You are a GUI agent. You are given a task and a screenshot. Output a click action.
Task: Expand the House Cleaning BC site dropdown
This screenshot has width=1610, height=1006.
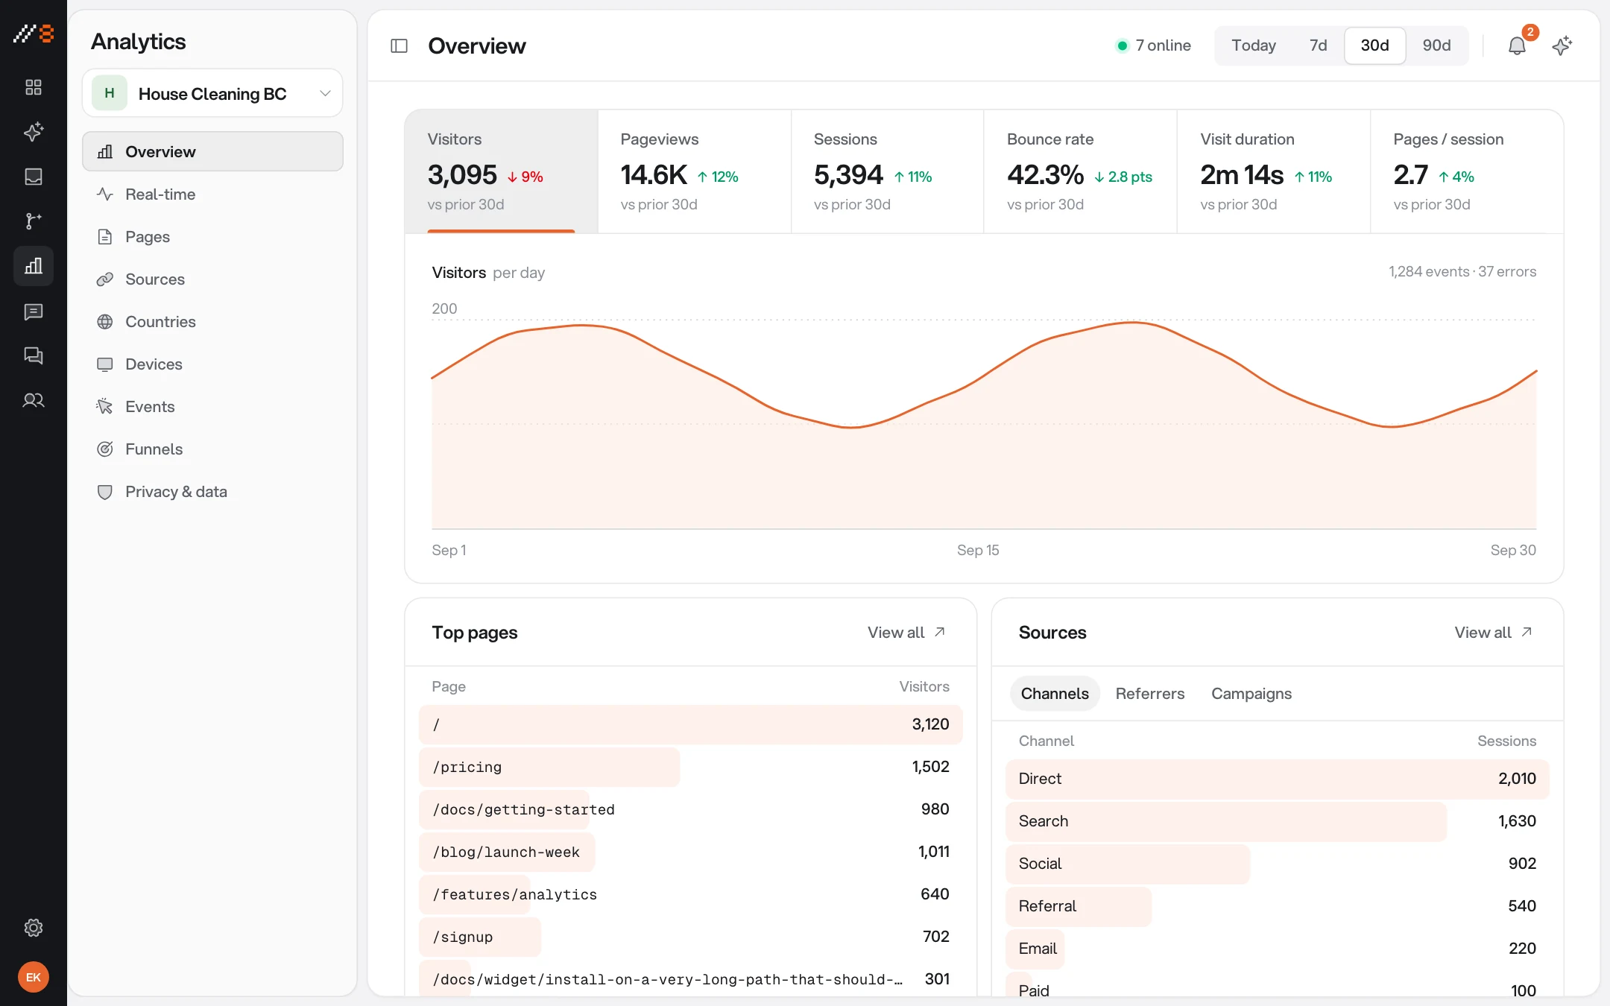212,93
